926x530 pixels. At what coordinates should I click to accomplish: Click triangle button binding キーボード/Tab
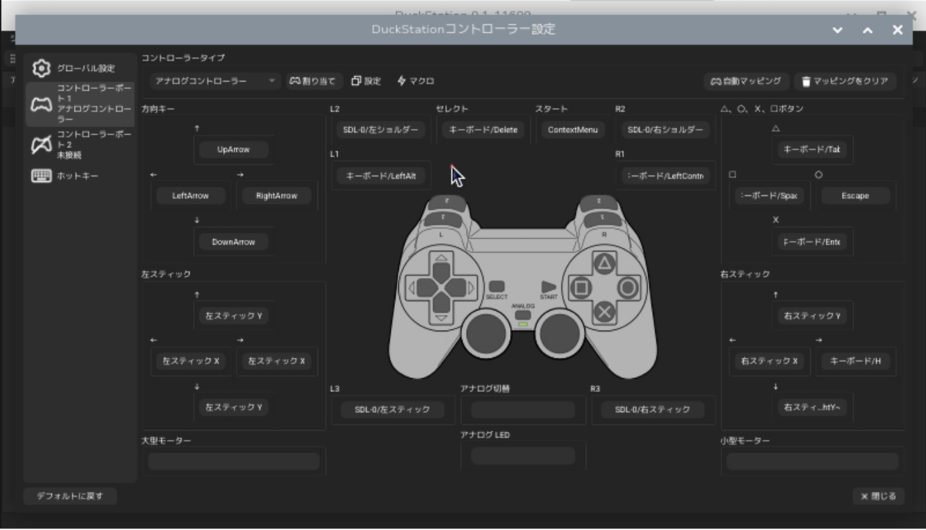(x=811, y=150)
